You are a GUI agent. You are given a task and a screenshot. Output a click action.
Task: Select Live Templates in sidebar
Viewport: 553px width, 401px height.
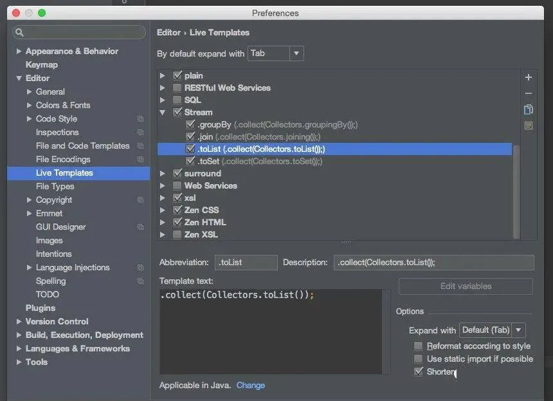[x=78, y=173]
